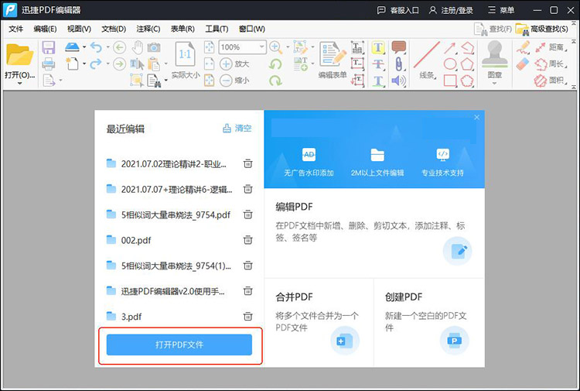
Task: Select the 线条 line drawing tool
Action: pyautogui.click(x=426, y=60)
